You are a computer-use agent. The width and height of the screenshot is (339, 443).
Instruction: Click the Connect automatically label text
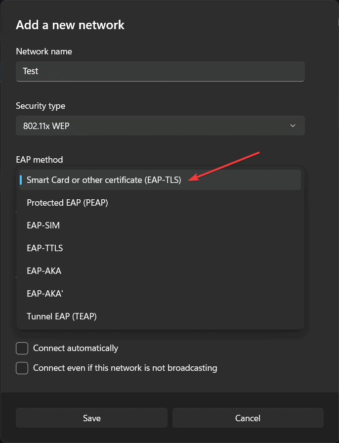tap(76, 348)
